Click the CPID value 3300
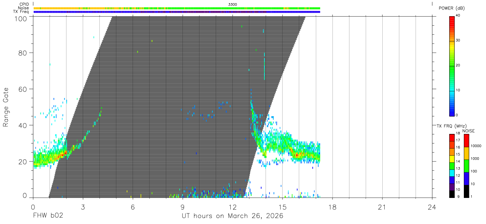Viewport: 486px width, 224px height. click(x=233, y=4)
